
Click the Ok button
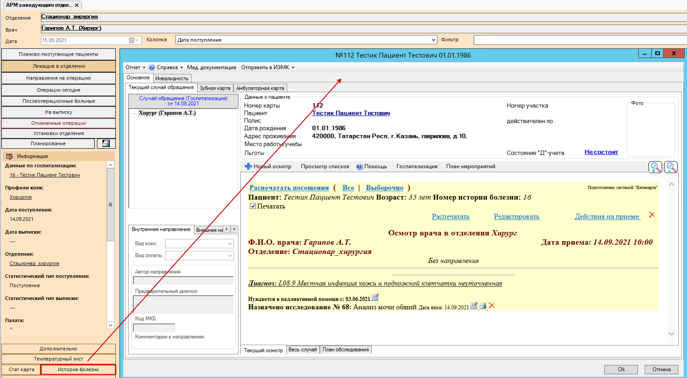point(621,369)
